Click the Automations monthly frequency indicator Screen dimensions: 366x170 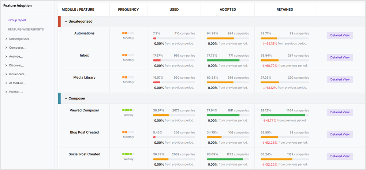[128, 33]
